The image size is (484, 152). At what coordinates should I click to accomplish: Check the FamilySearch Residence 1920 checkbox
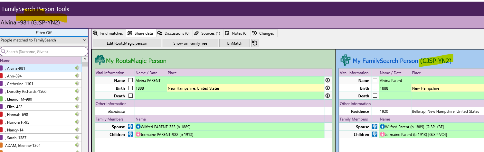pos(375,111)
